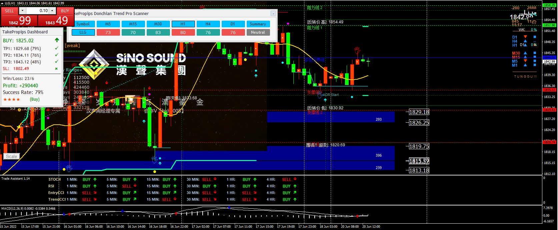Click the 0.10 volume input field
The image size is (558, 230).
[x=38, y=11]
